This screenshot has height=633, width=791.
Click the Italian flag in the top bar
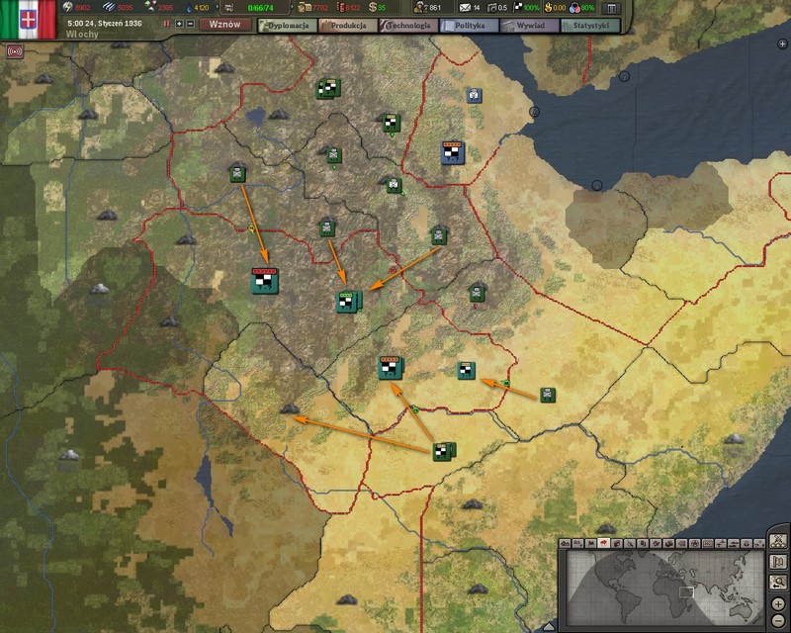(x=28, y=19)
